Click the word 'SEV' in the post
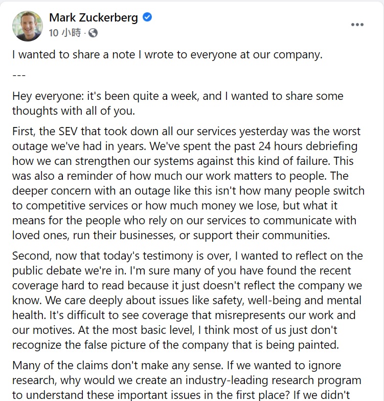The height and width of the screenshot is (401, 384). (x=68, y=132)
